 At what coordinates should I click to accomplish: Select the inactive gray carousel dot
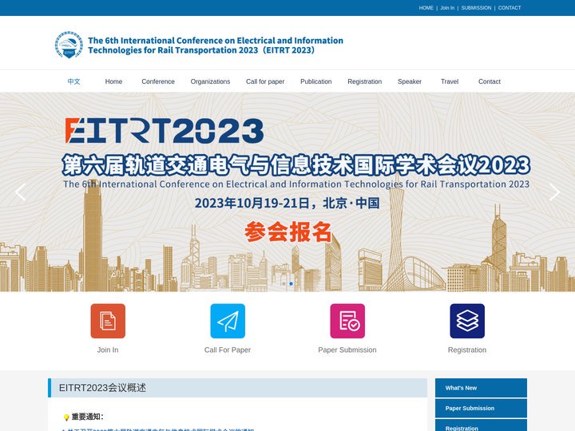tap(284, 283)
